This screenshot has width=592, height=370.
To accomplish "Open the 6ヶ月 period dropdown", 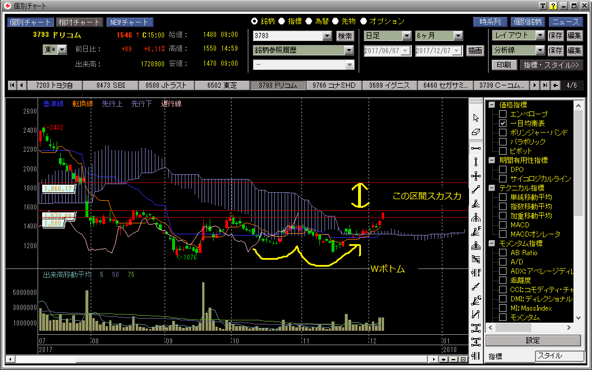I will [x=458, y=36].
